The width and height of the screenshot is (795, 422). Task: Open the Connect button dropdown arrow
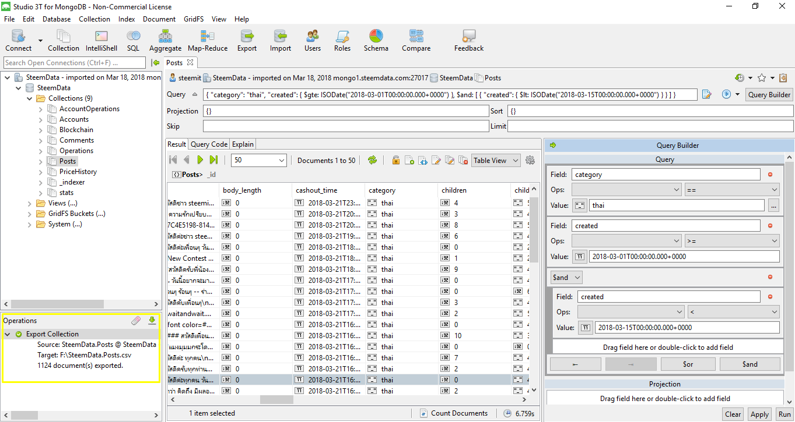(x=40, y=41)
